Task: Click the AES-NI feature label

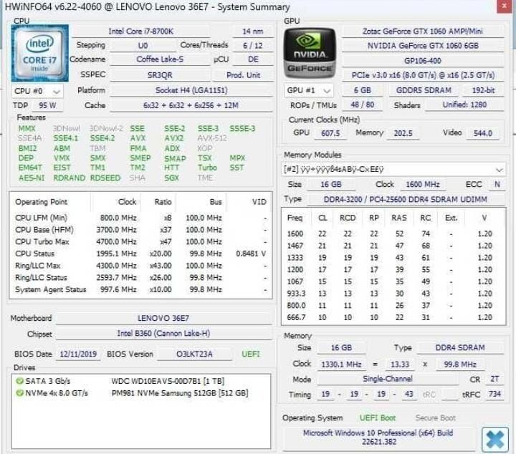Action: point(32,178)
